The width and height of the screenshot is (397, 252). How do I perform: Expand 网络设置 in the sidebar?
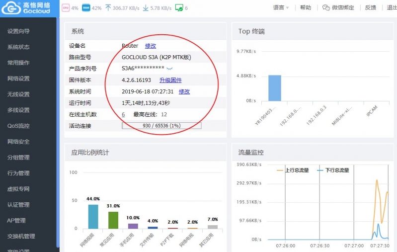[x=18, y=79]
